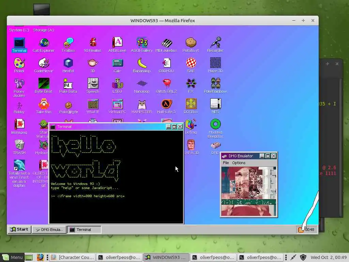Launch the NES emulator icon
The image size is (349, 262).
[x=215, y=106]
